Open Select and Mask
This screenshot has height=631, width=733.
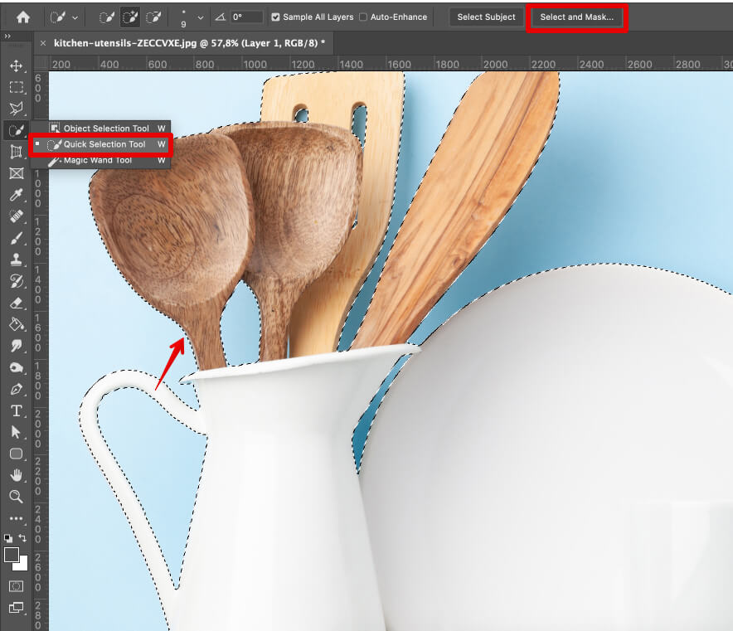click(575, 17)
